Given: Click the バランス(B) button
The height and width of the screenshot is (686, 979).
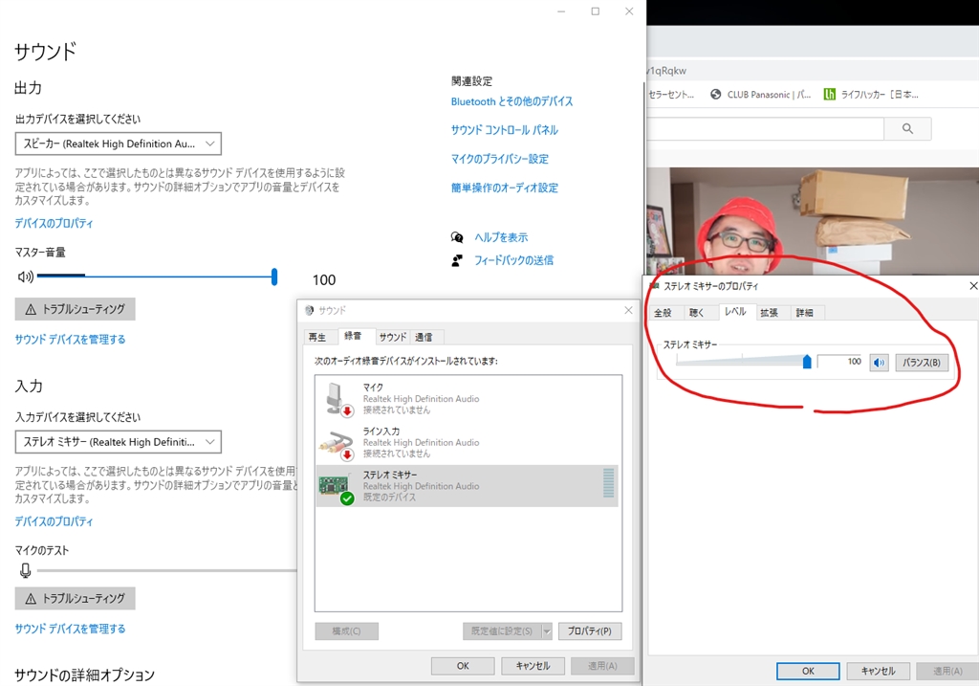Looking at the screenshot, I should coord(922,363).
